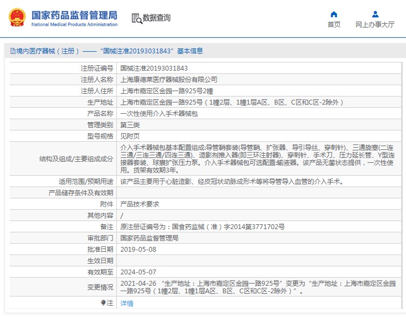Click the 管理类别 row label
The width and height of the screenshot is (406, 317).
(100, 125)
